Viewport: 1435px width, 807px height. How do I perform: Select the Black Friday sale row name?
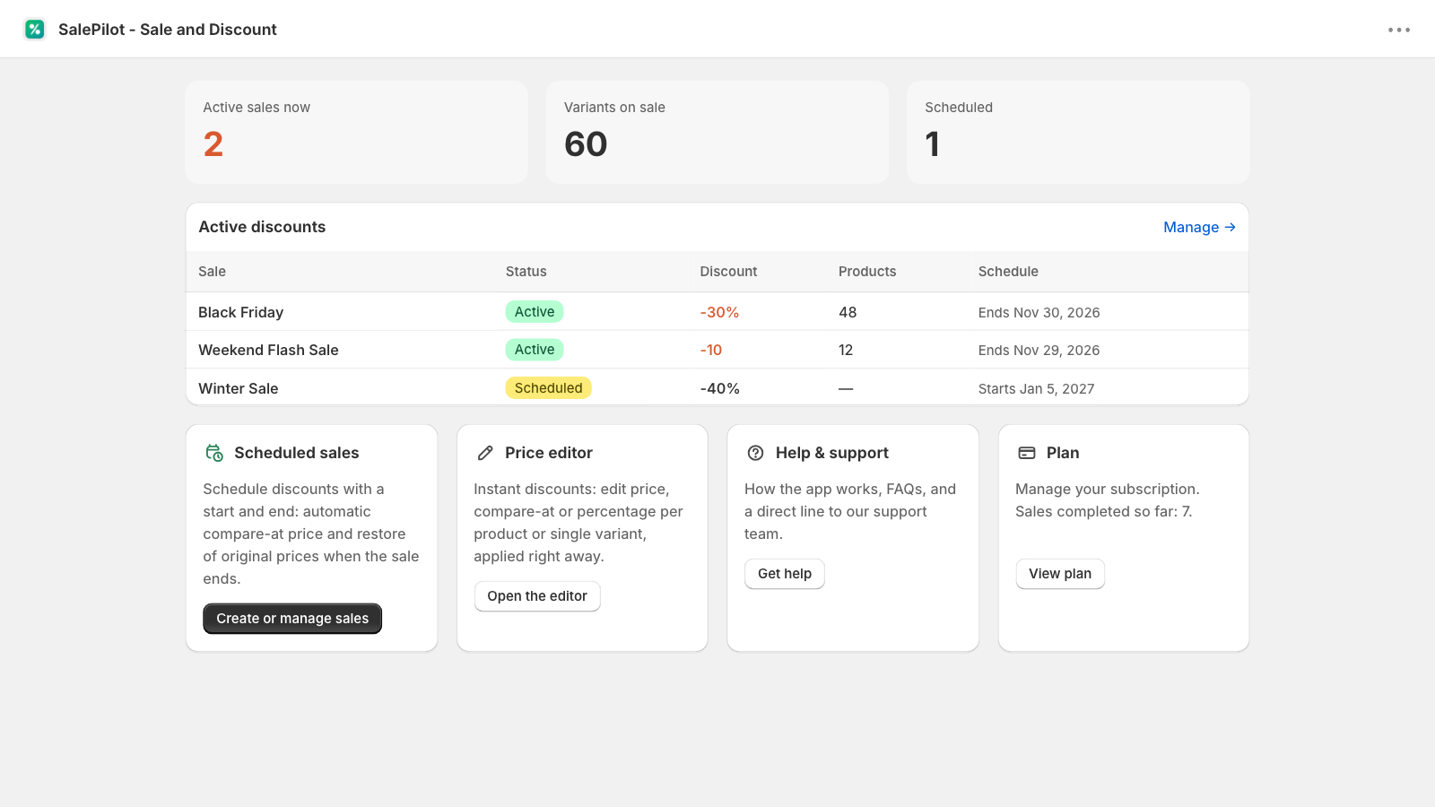pyautogui.click(x=240, y=312)
